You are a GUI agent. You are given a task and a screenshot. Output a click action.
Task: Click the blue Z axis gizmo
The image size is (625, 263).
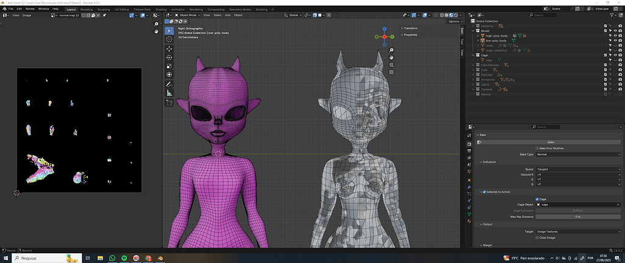[x=385, y=29]
